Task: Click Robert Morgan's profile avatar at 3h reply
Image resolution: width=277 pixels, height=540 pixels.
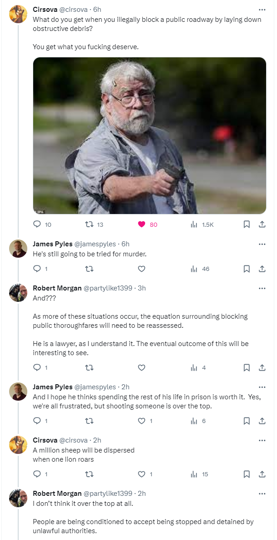Action: (x=18, y=293)
